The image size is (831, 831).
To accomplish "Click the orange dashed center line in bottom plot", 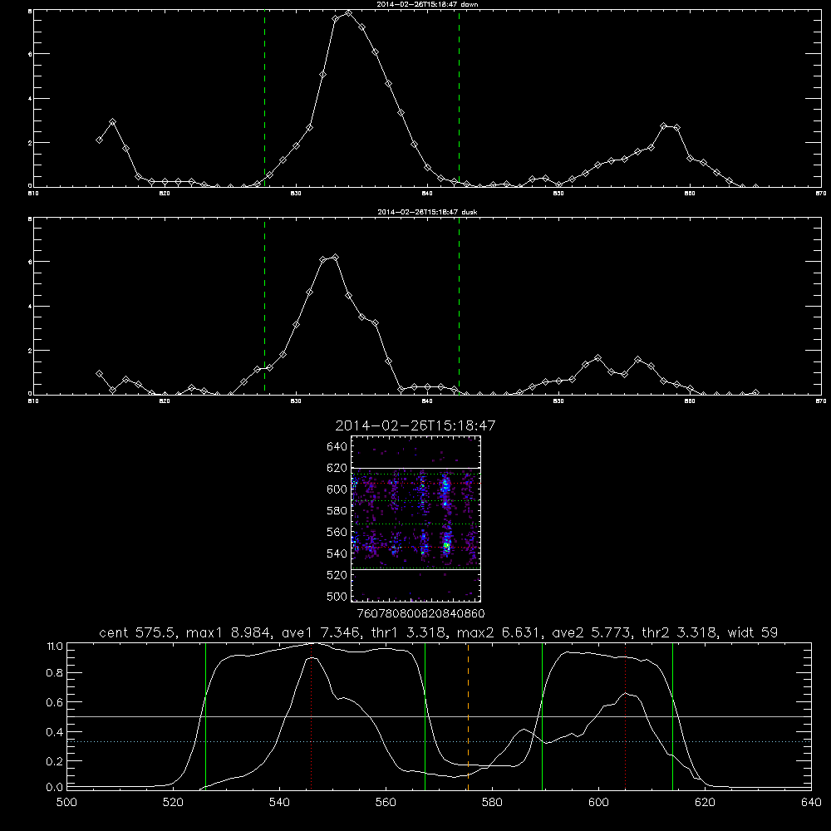I will tap(468, 715).
